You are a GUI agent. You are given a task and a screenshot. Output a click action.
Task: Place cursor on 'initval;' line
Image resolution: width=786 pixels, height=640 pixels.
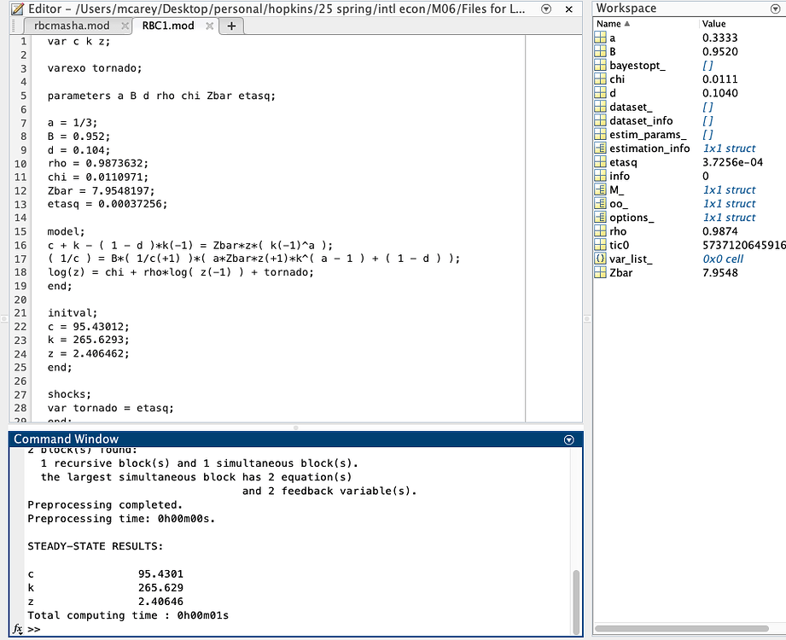point(73,313)
